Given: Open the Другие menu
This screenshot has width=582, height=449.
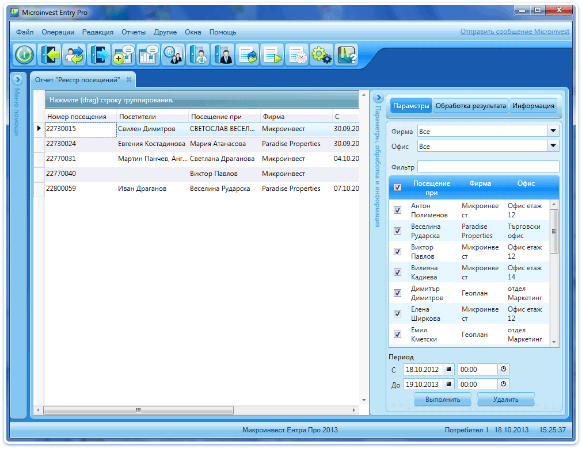Looking at the screenshot, I should 165,32.
